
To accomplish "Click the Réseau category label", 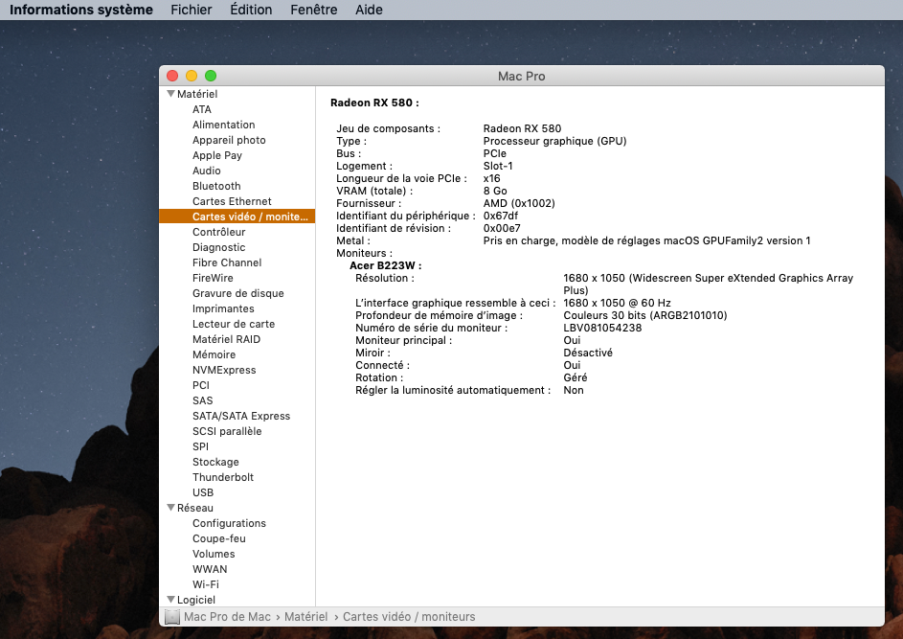I will 195,508.
